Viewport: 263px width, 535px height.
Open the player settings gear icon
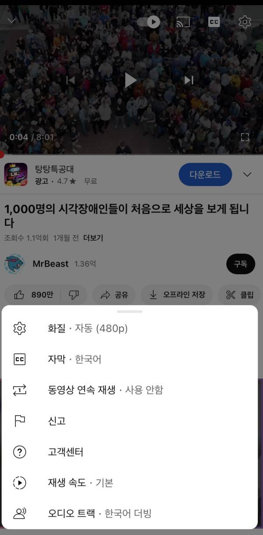click(x=245, y=21)
